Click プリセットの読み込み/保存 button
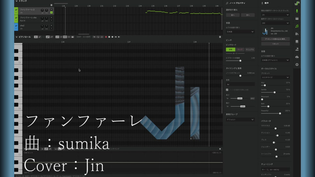 tap(275, 39)
